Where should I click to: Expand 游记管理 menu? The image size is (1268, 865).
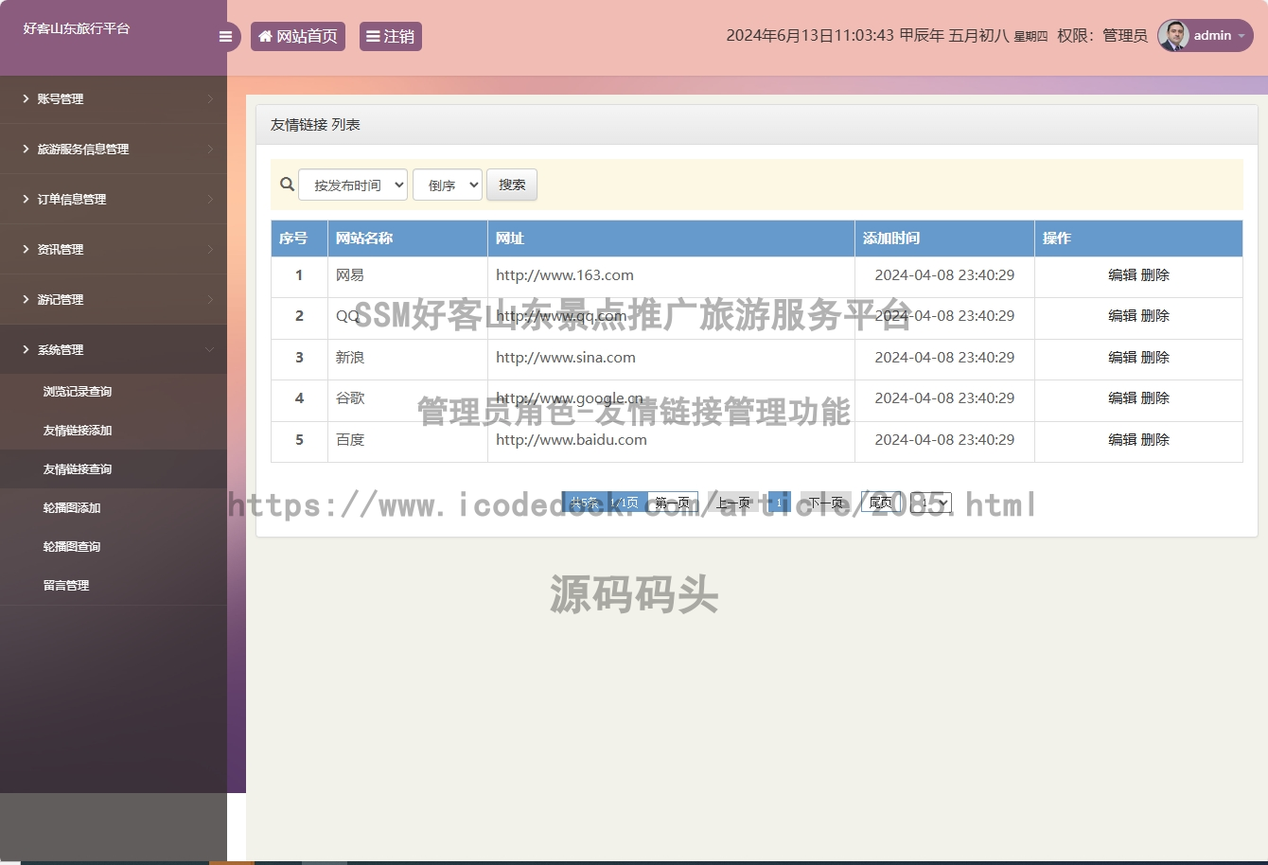coord(114,299)
